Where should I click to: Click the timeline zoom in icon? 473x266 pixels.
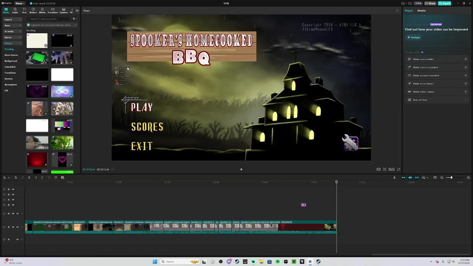pos(469,178)
